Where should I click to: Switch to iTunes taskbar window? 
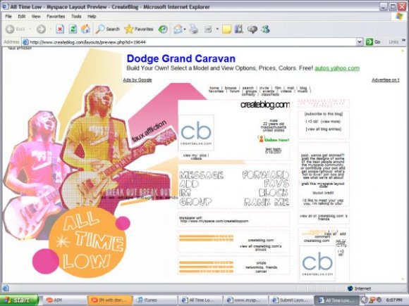click(x=155, y=300)
